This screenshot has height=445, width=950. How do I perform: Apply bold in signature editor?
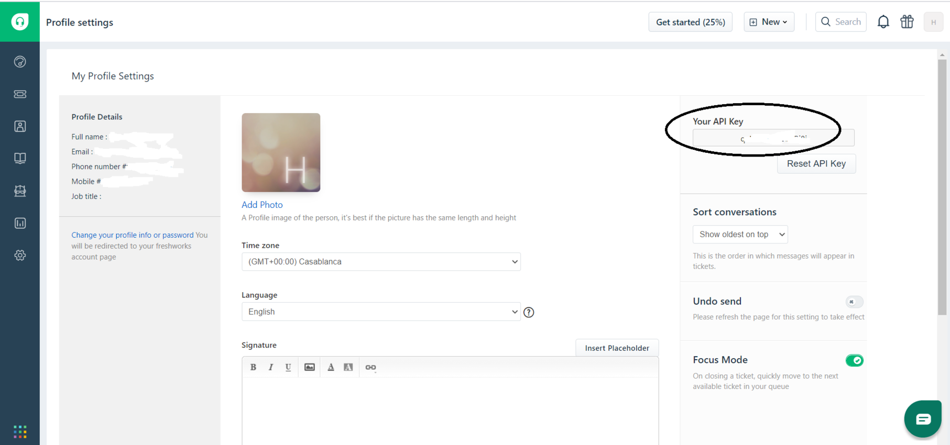[x=253, y=367]
